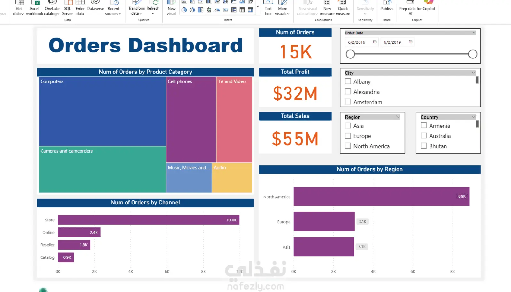Image resolution: width=511 pixels, height=292 pixels.
Task: Click the Enter data button
Action: pyautogui.click(x=80, y=8)
